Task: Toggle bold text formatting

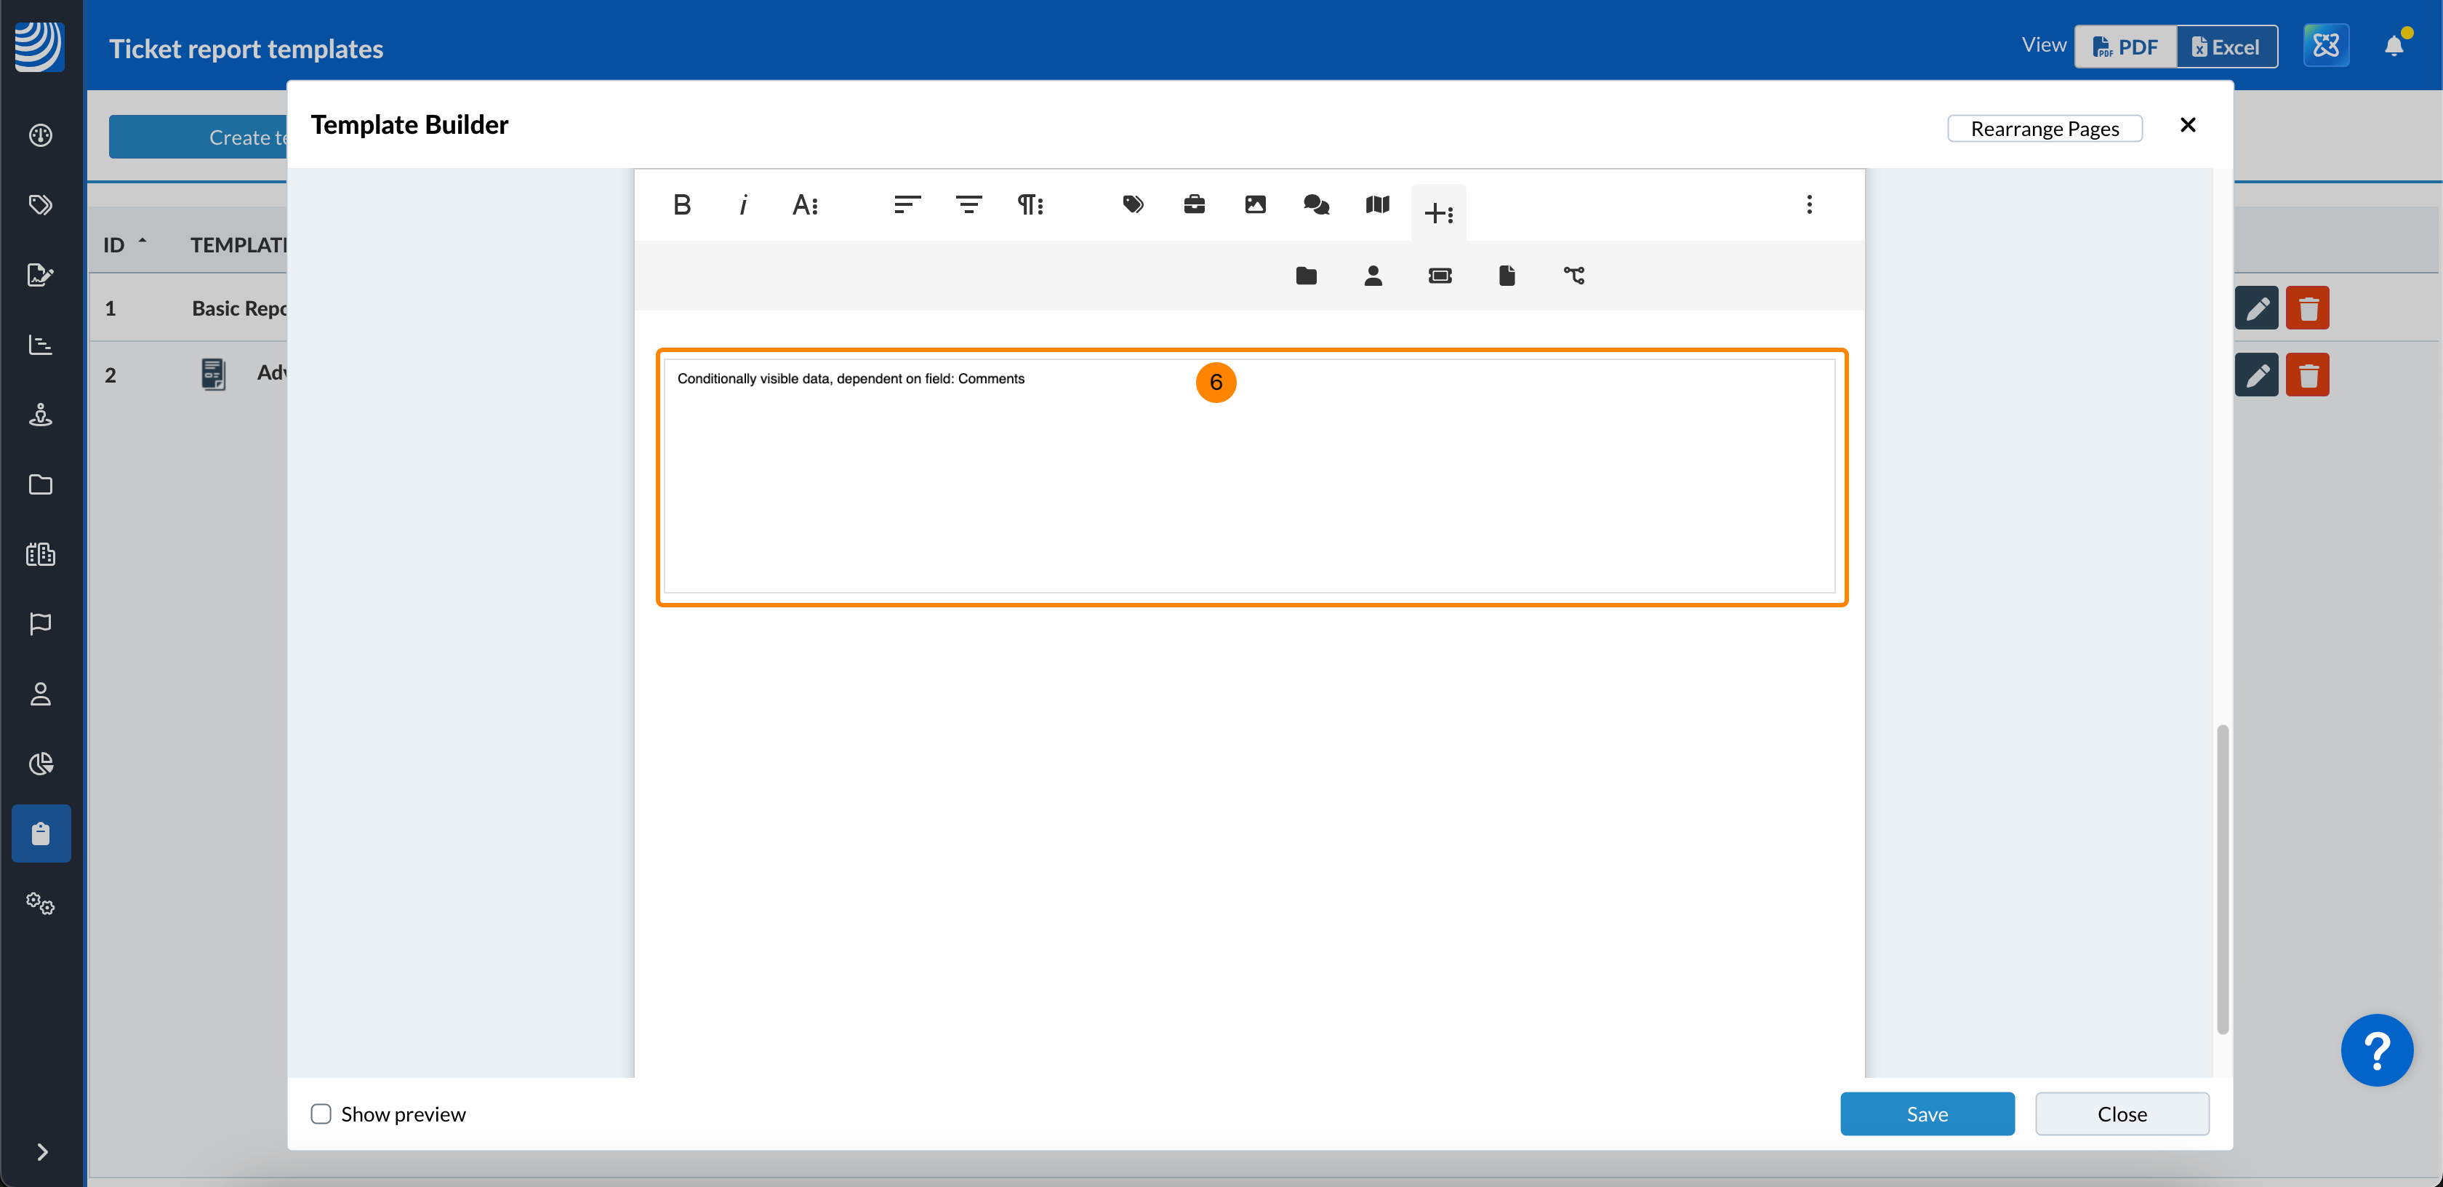Action: pos(681,205)
